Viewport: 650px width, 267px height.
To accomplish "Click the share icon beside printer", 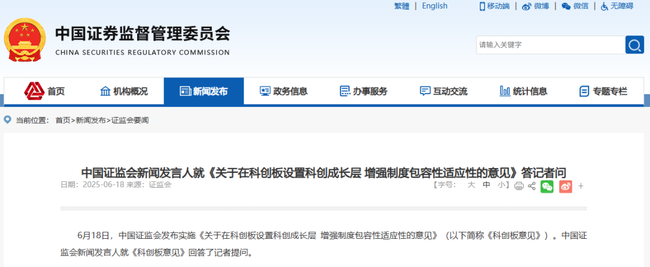I will click(531, 186).
